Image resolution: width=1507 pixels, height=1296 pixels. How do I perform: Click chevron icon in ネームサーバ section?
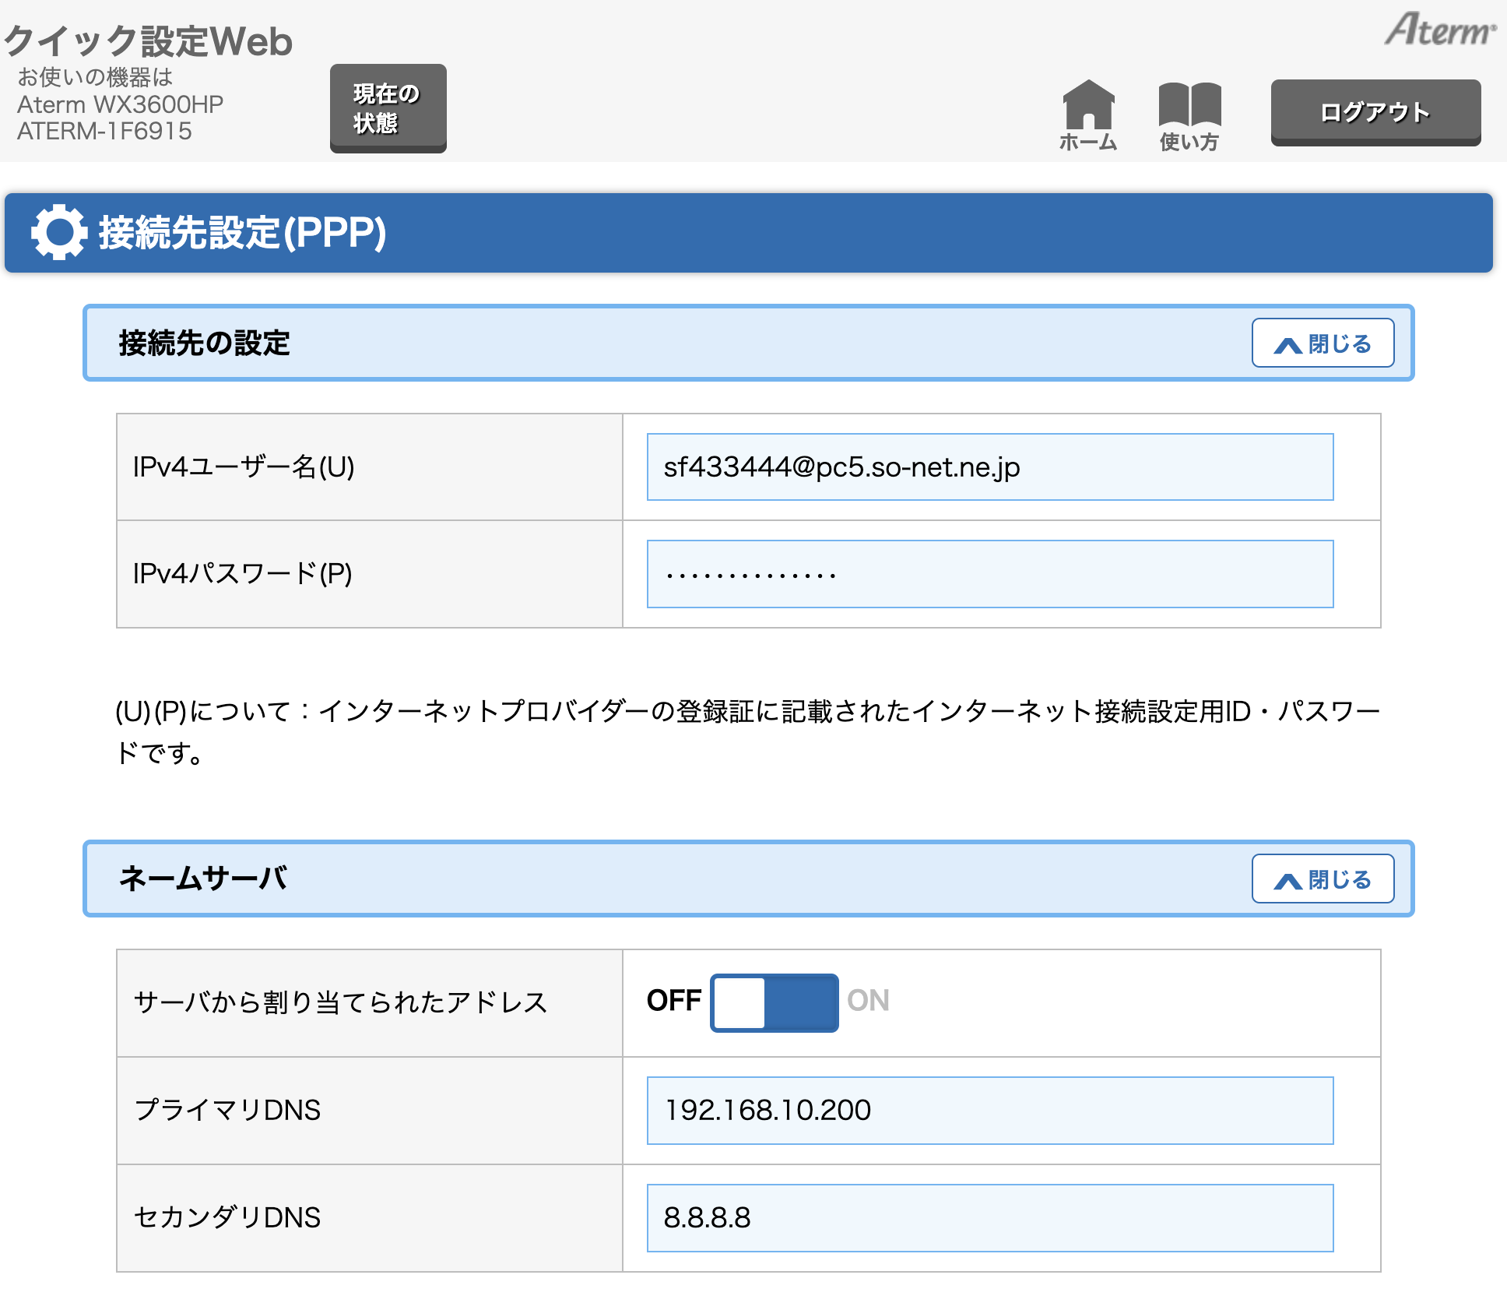[x=1287, y=881]
